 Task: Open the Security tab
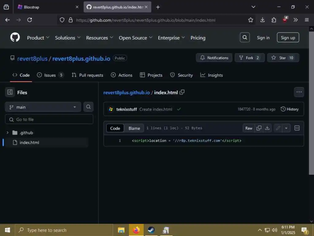[x=182, y=75]
